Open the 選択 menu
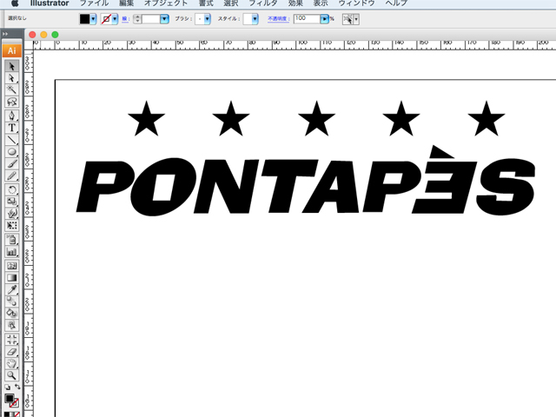556x417 pixels. pos(231,3)
